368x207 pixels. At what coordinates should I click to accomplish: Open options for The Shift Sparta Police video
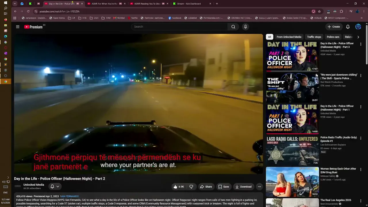[x=361, y=76]
